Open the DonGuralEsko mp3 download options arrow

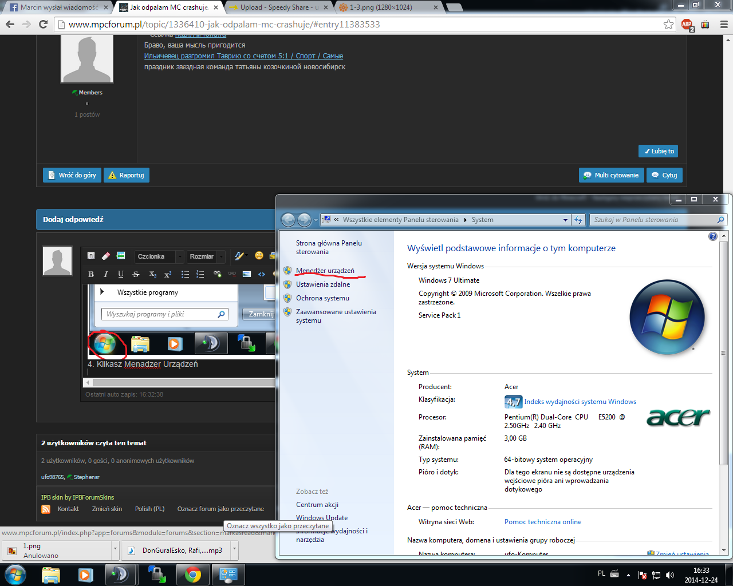234,550
